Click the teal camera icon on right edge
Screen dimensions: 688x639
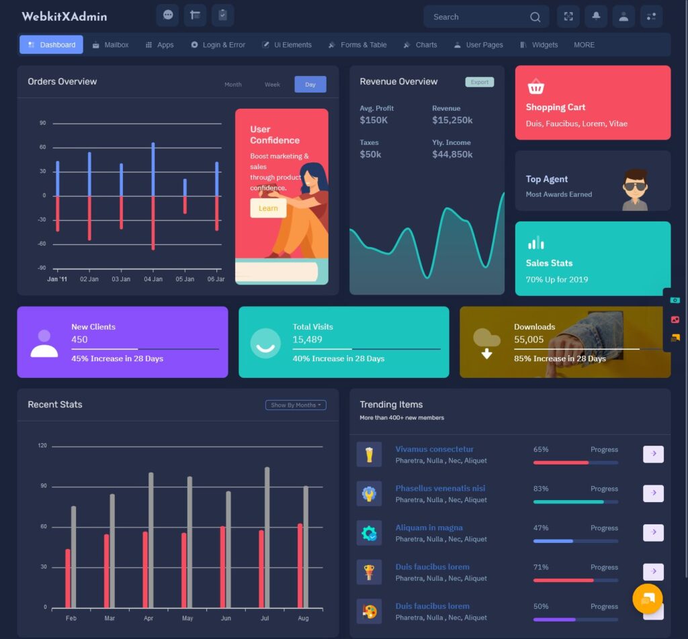(675, 300)
